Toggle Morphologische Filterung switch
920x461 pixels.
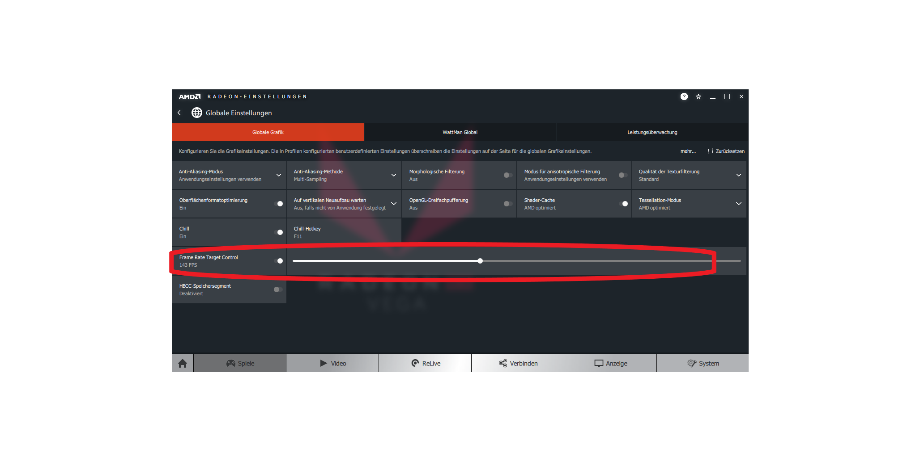[x=508, y=175]
